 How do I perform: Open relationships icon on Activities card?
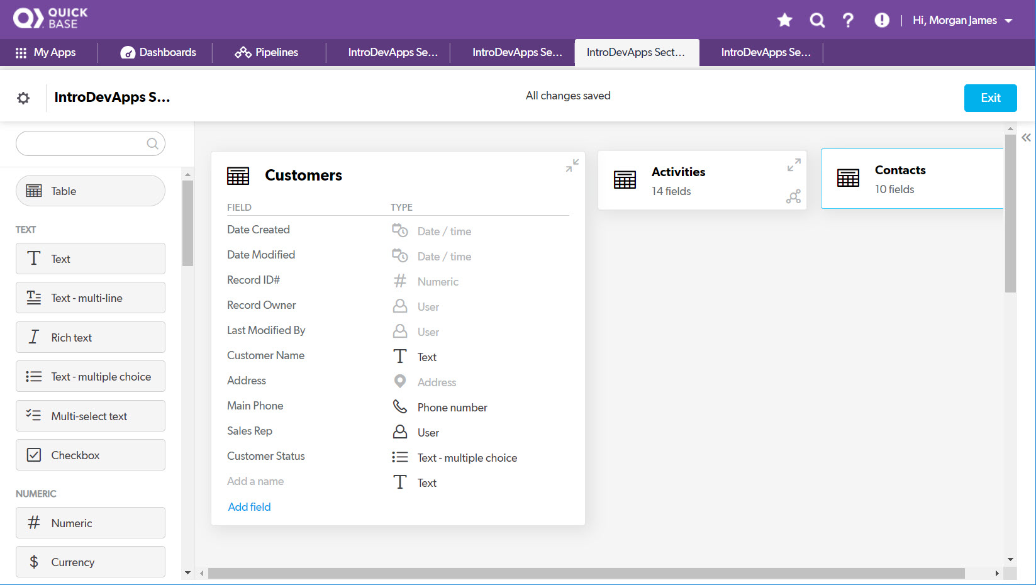(x=793, y=196)
